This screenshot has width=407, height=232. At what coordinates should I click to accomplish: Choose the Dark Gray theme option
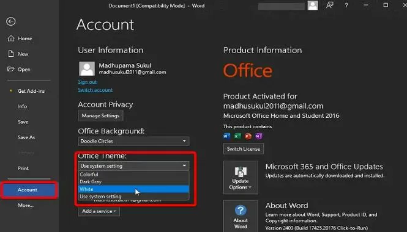point(133,182)
